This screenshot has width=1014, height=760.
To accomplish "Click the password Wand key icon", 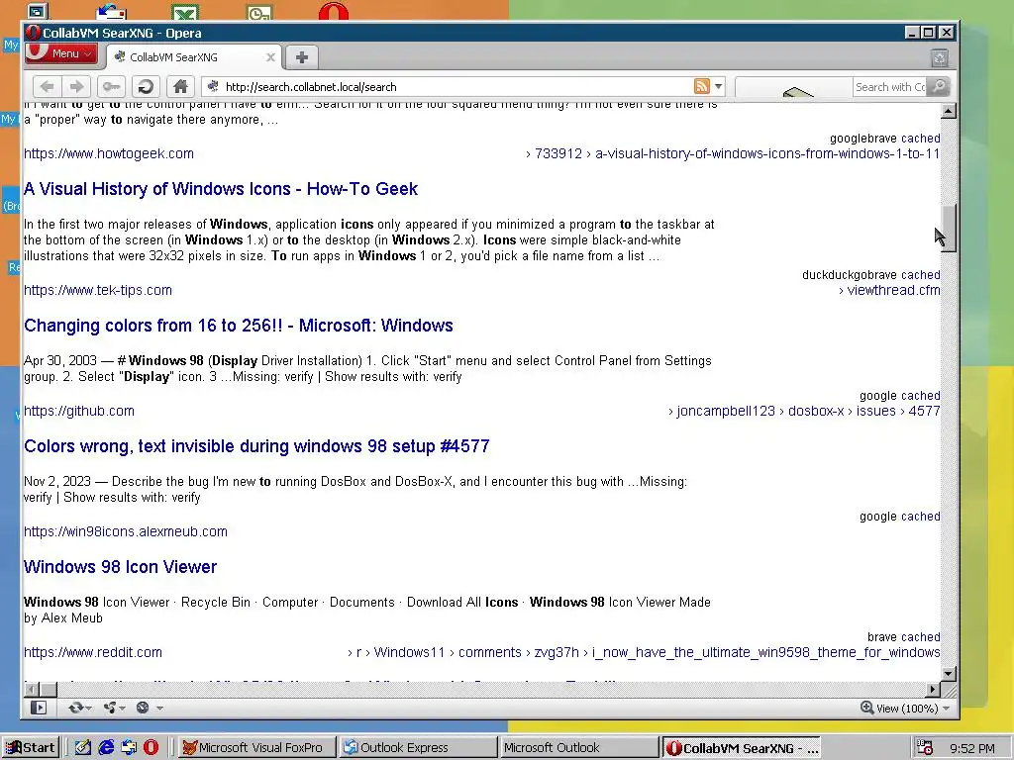I will 111,87.
